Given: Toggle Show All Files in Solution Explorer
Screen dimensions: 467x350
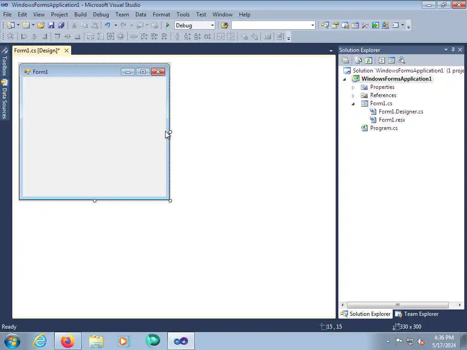Looking at the screenshot, I should [x=358, y=61].
